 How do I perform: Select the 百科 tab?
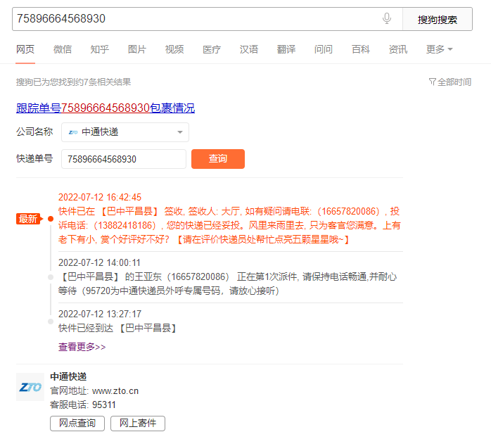point(361,49)
